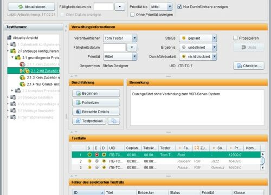The height and width of the screenshot is (195, 271).
Task: Toggle Ohne Datum anzeigen checkbox
Action: pos(62,15)
